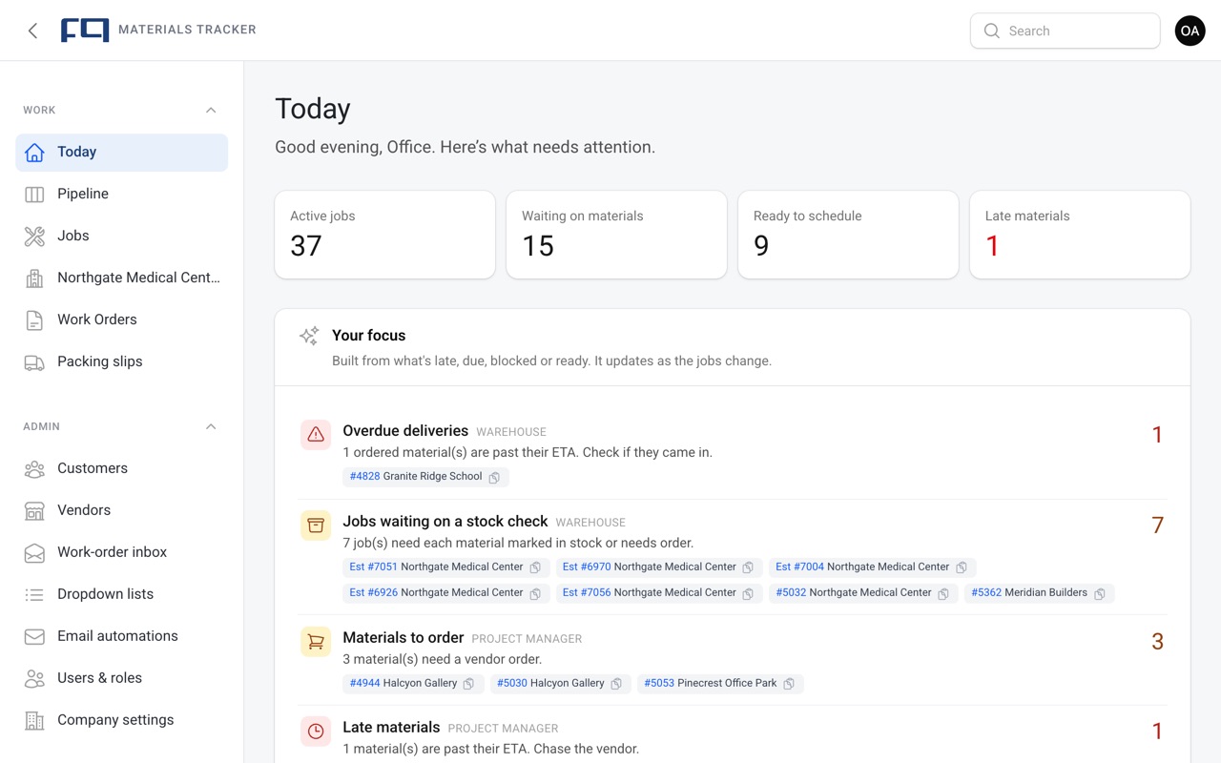Open the Late materials summary card

tap(1080, 235)
